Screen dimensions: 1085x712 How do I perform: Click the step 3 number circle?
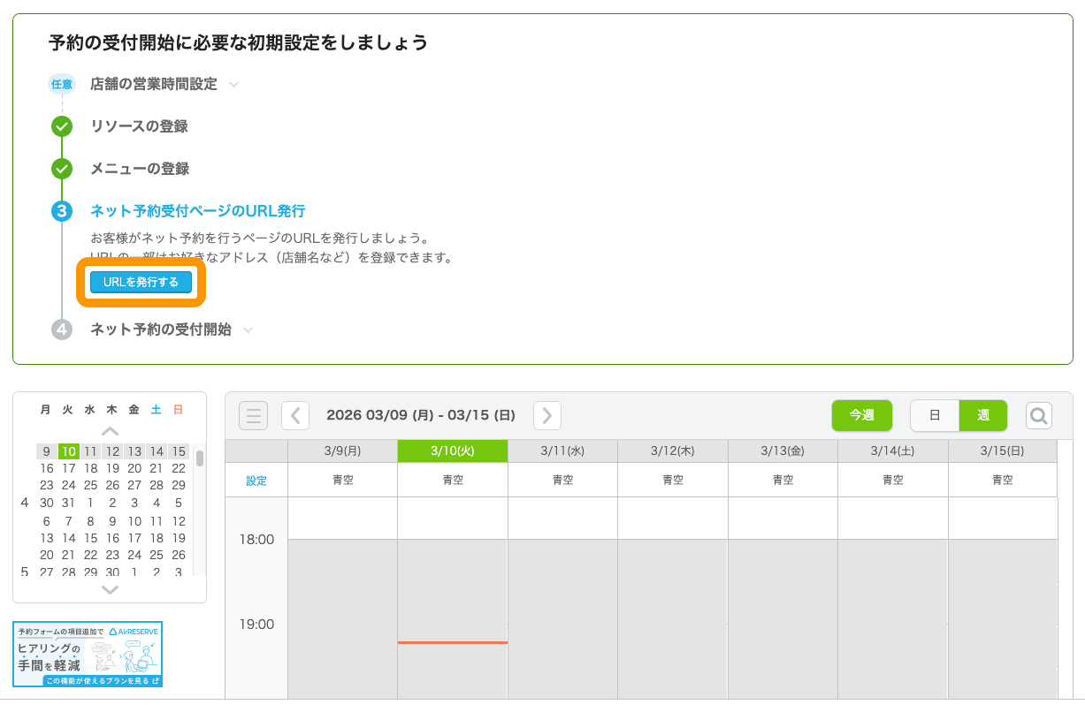tap(61, 211)
